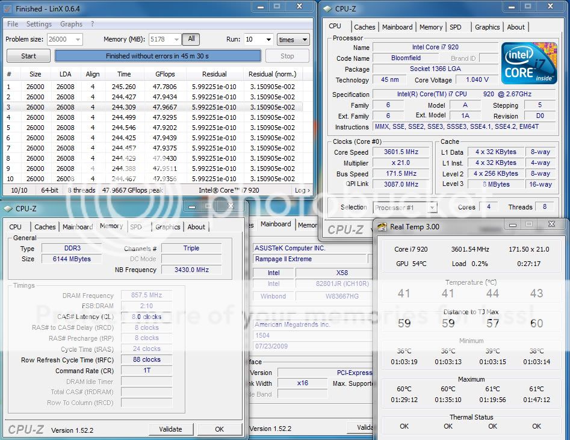
Task: Click the 171.50 x 21.0 value in Real Temp
Action: pos(529,249)
